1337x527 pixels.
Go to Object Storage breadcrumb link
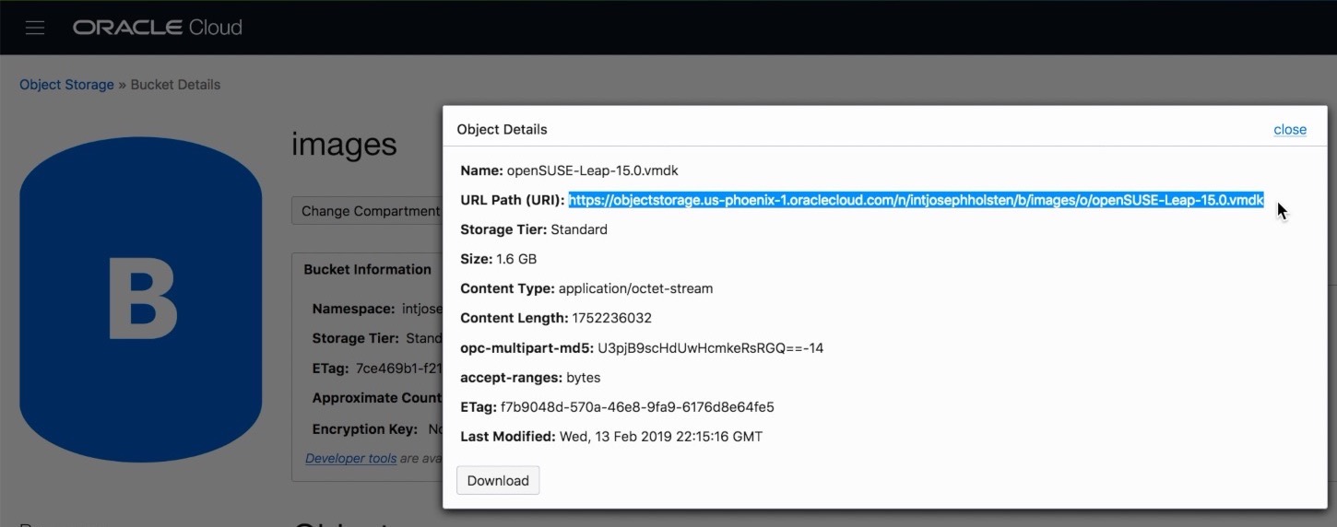tap(66, 85)
